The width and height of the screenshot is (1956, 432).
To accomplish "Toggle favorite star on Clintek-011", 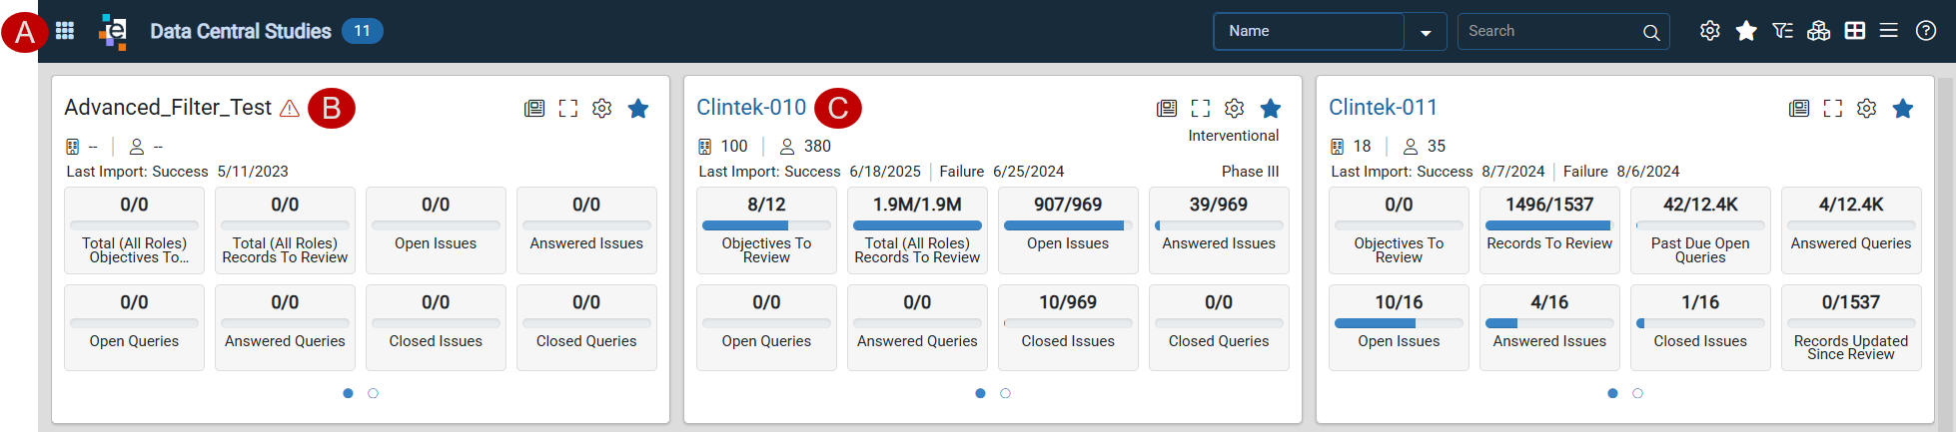I will pos(1903,108).
